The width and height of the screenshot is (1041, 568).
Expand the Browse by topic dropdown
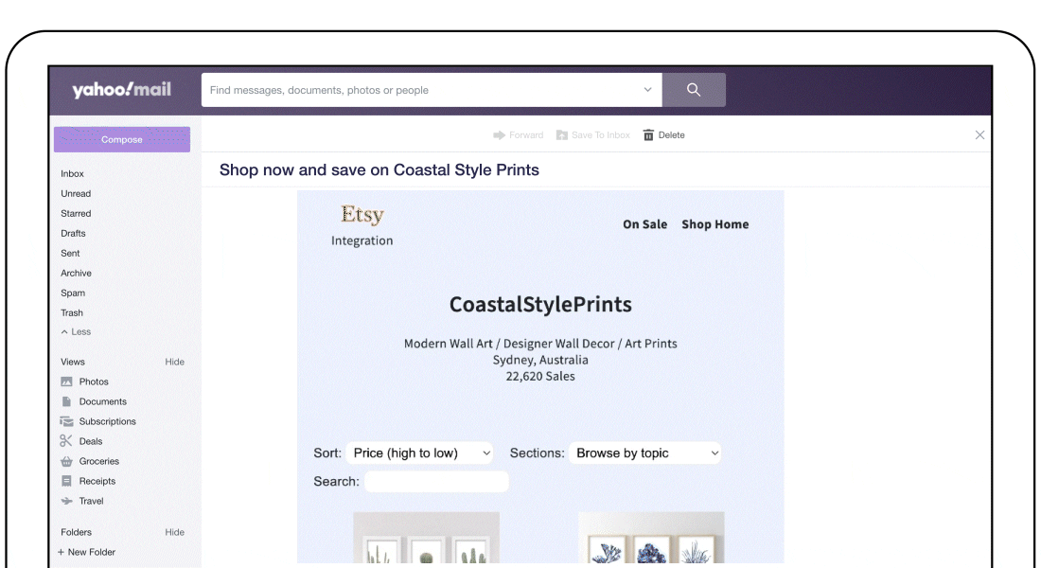pos(644,453)
